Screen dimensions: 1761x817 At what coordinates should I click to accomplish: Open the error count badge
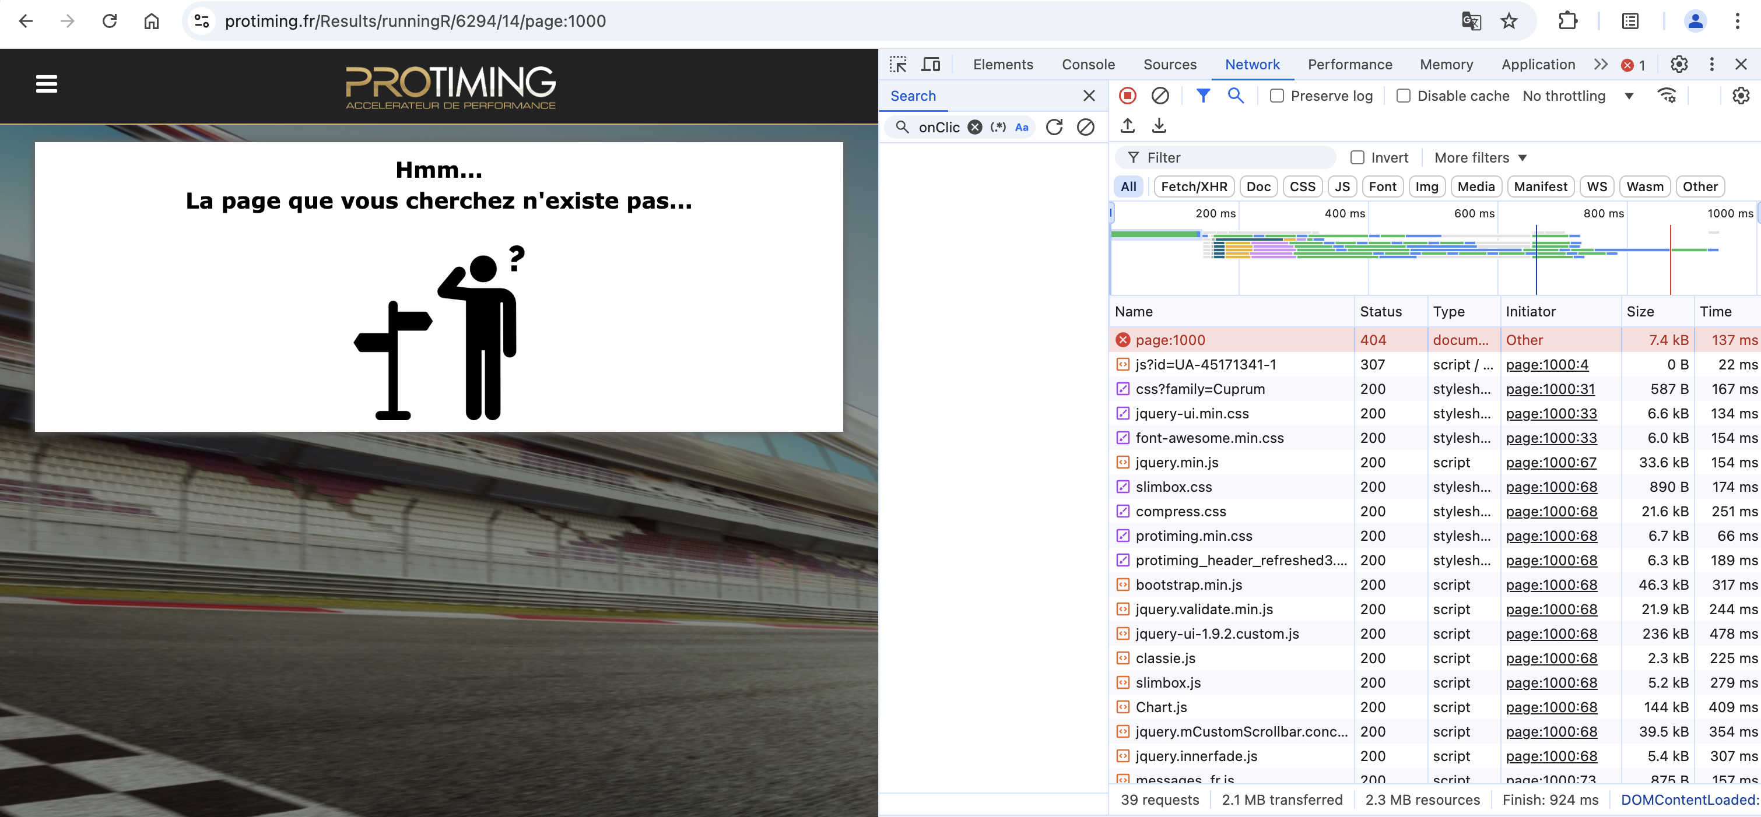[1633, 65]
